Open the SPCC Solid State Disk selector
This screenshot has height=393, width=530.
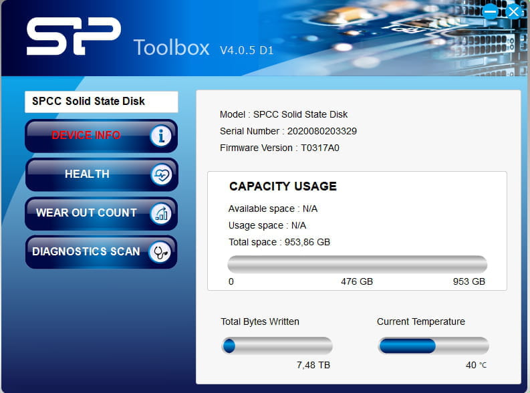coord(101,102)
